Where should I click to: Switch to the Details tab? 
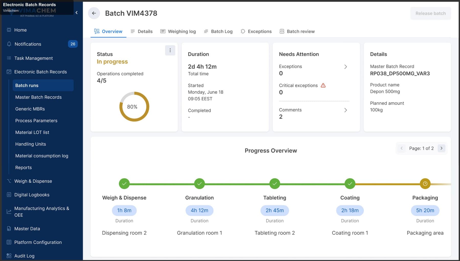[x=141, y=31]
